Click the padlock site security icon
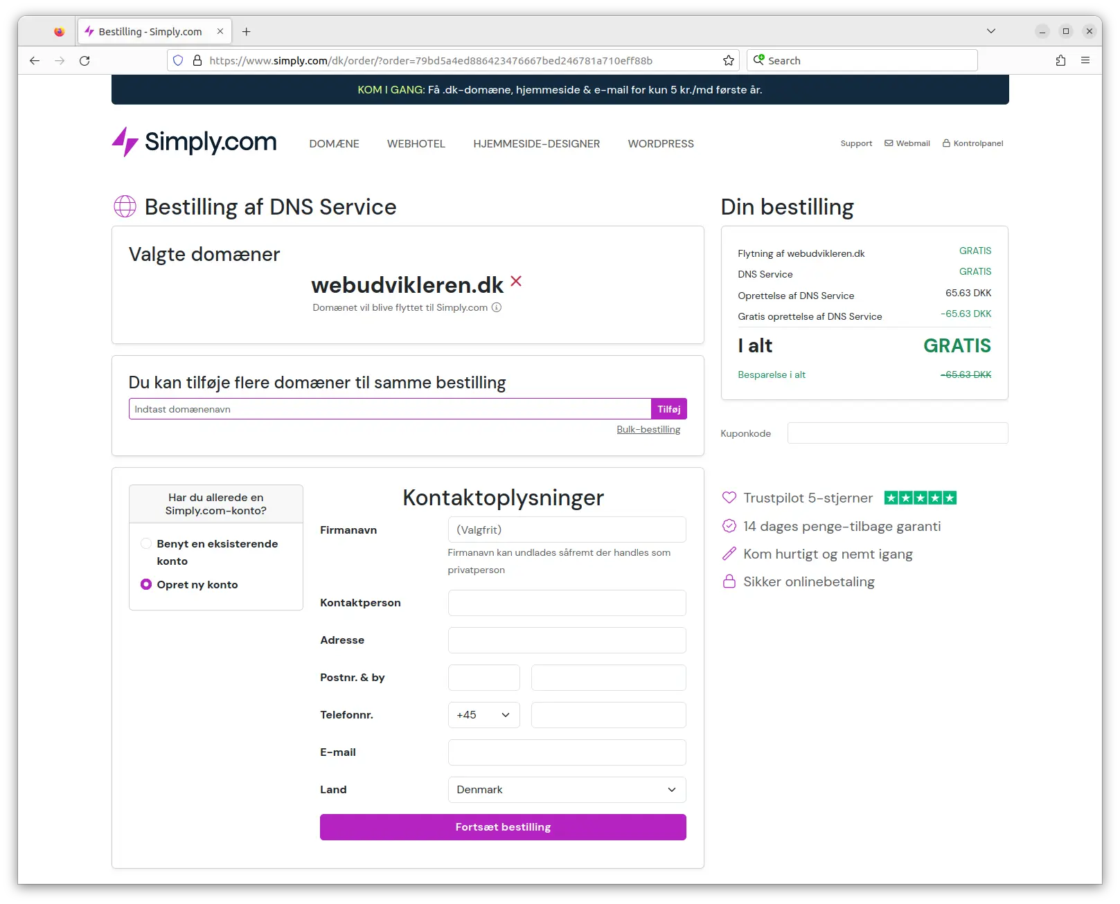The image size is (1120, 904). [197, 61]
